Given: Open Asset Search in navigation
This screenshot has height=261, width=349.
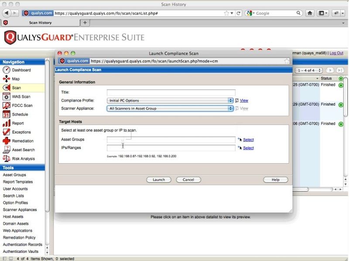Looking at the screenshot, I should (24, 150).
